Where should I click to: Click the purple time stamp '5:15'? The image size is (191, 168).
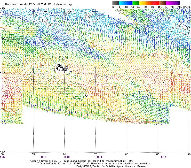[x=67, y=157]
